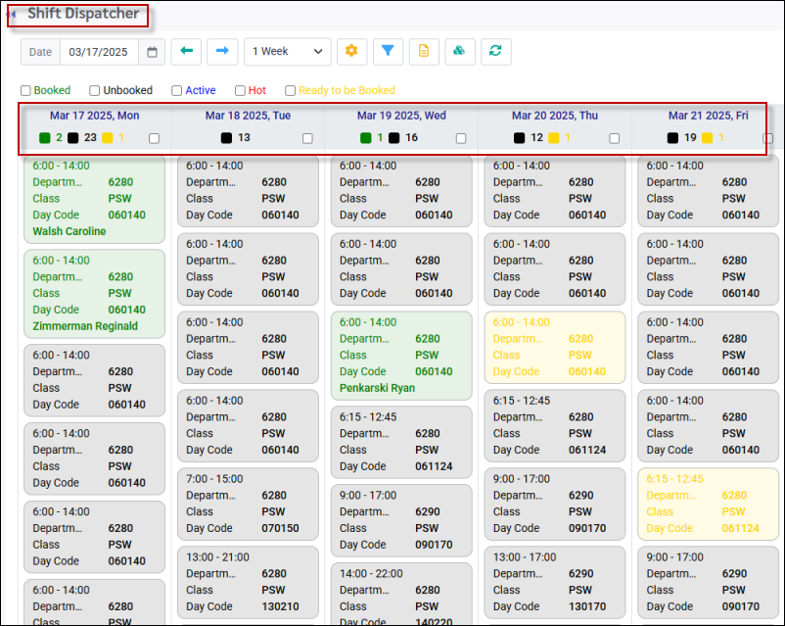785x626 pixels.
Task: Open Penkarski Ryan's booked shift card
Action: coord(401,356)
